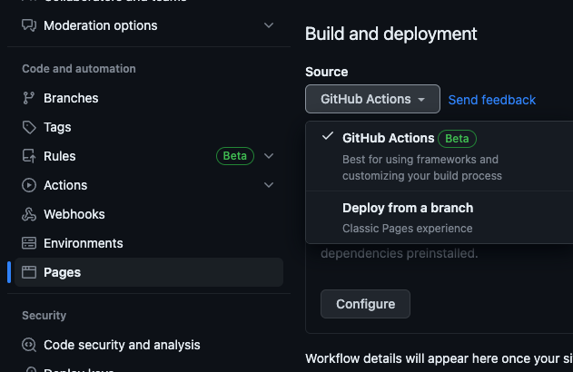This screenshot has width=573, height=372.
Task: Open the GitHub Actions source dropdown
Action: point(372,99)
